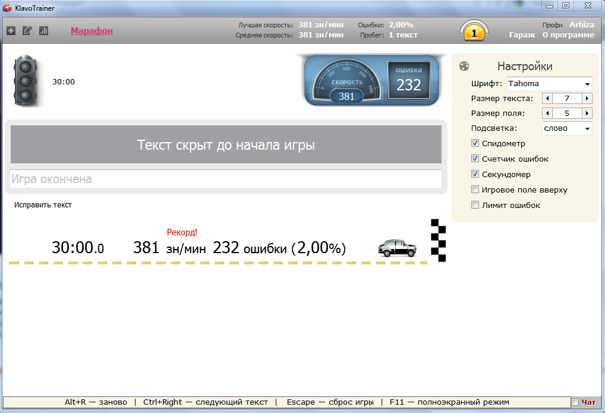Click the Размер поля value 5
605x413 pixels.
coord(567,114)
